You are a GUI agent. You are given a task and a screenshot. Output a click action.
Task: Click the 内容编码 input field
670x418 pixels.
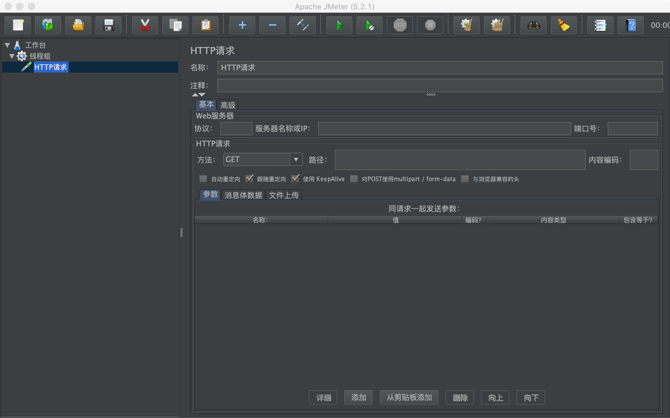tap(644, 160)
